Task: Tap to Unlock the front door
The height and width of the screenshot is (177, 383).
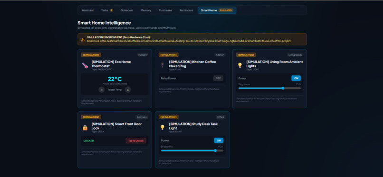Action: (x=136, y=141)
